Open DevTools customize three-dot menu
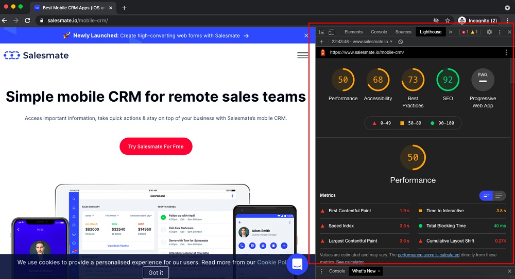Image resolution: width=515 pixels, height=279 pixels. (x=500, y=32)
